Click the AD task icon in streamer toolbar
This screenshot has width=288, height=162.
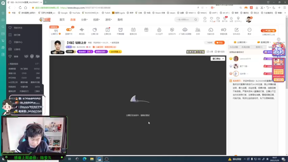tap(133, 30)
